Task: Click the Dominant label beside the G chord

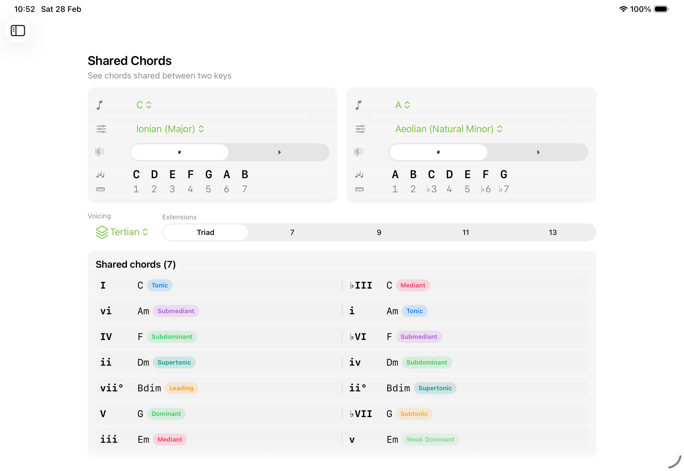Action: point(166,413)
